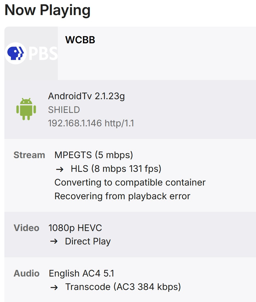This screenshot has height=302, width=256.
Task: Select the WCBB channel title
Action: [x=80, y=40]
